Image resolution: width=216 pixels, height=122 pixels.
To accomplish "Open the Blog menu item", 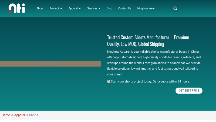I will 109,8.
